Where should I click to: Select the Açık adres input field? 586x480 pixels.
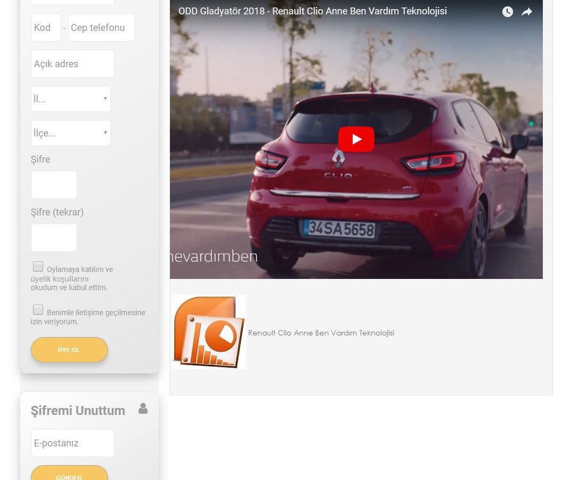[72, 63]
